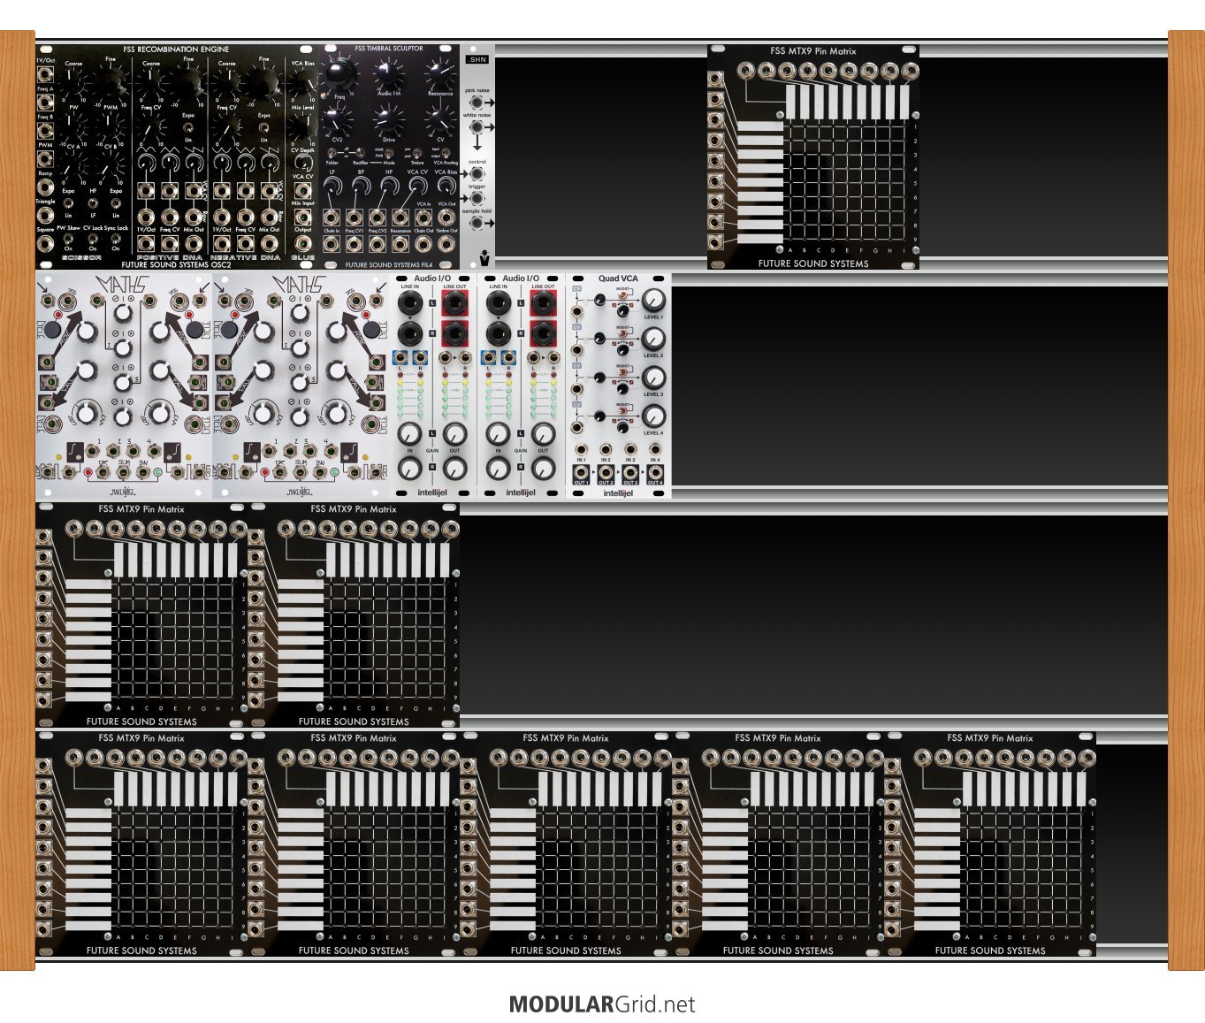Click the Positive DNA Mix Out jack
Screen dimensions: 1205x1023
click(x=194, y=242)
